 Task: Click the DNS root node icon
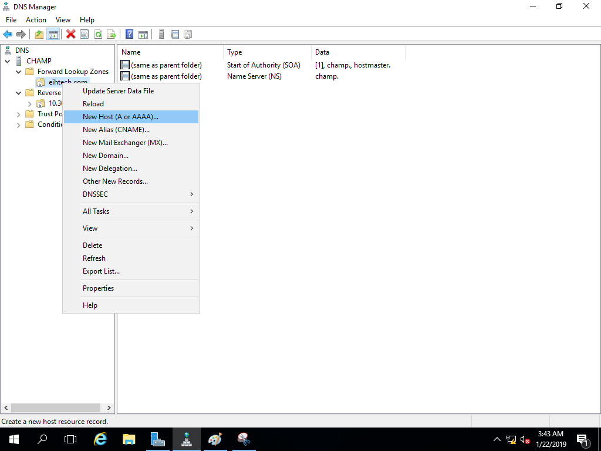coord(7,51)
